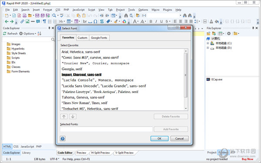Viewport: 261px width, 163px height.
Task: Insert a hyperlink using the chain icon
Action: pos(22,21)
